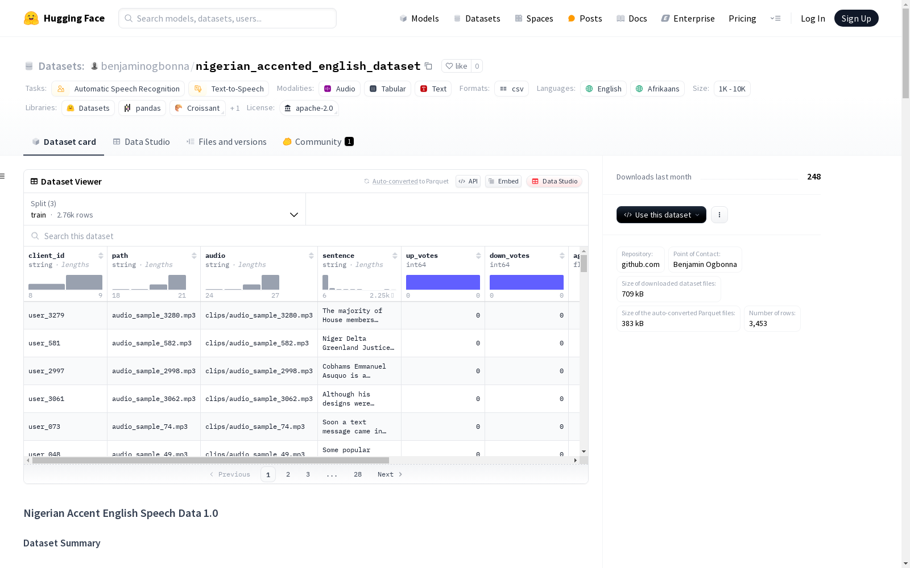Open the Files and versions tab
The width and height of the screenshot is (910, 568).
tap(226, 142)
